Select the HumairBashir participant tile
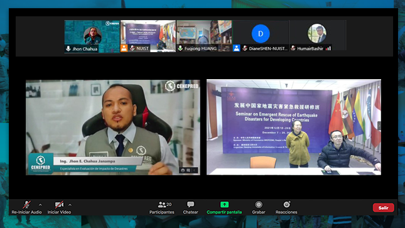 317,36
